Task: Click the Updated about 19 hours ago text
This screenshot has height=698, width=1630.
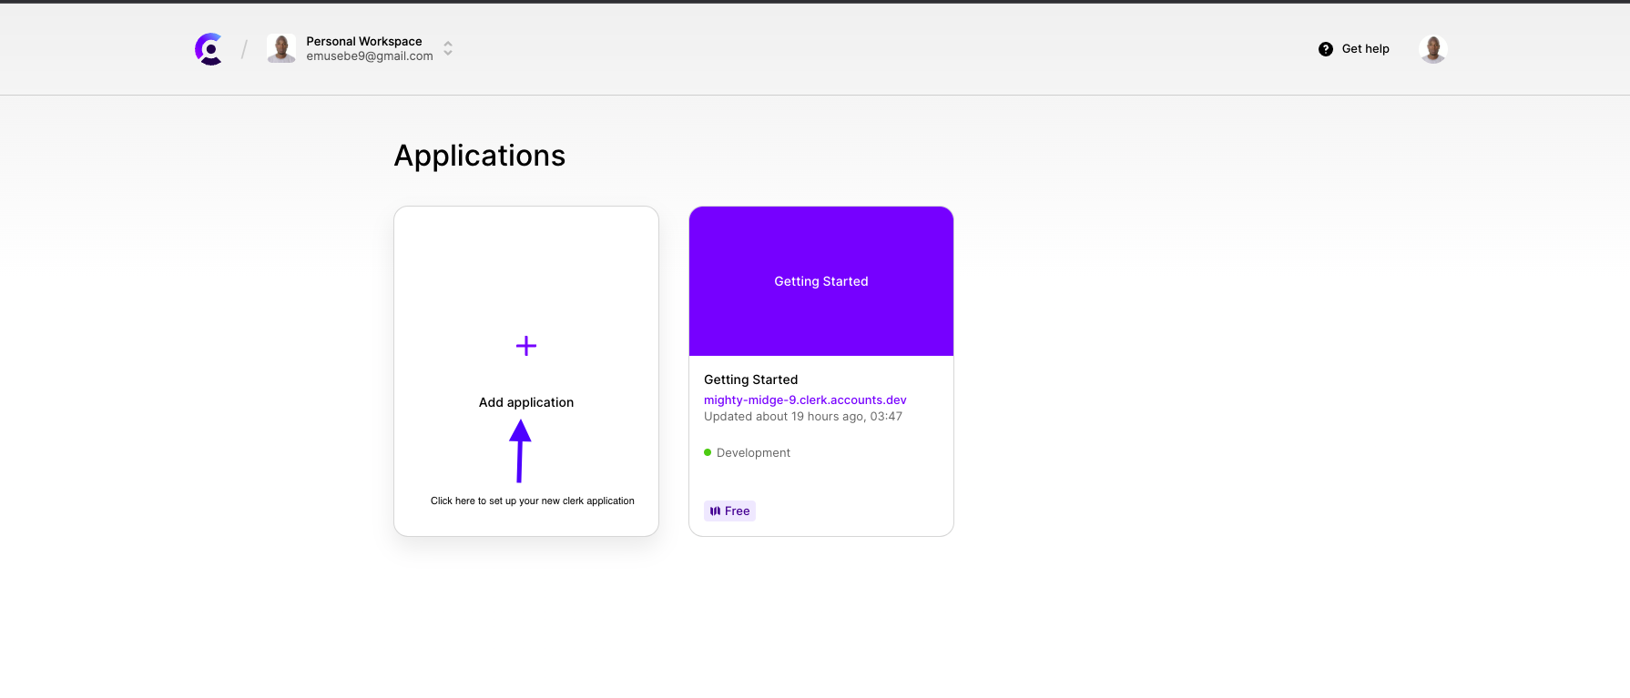Action: pos(803,417)
